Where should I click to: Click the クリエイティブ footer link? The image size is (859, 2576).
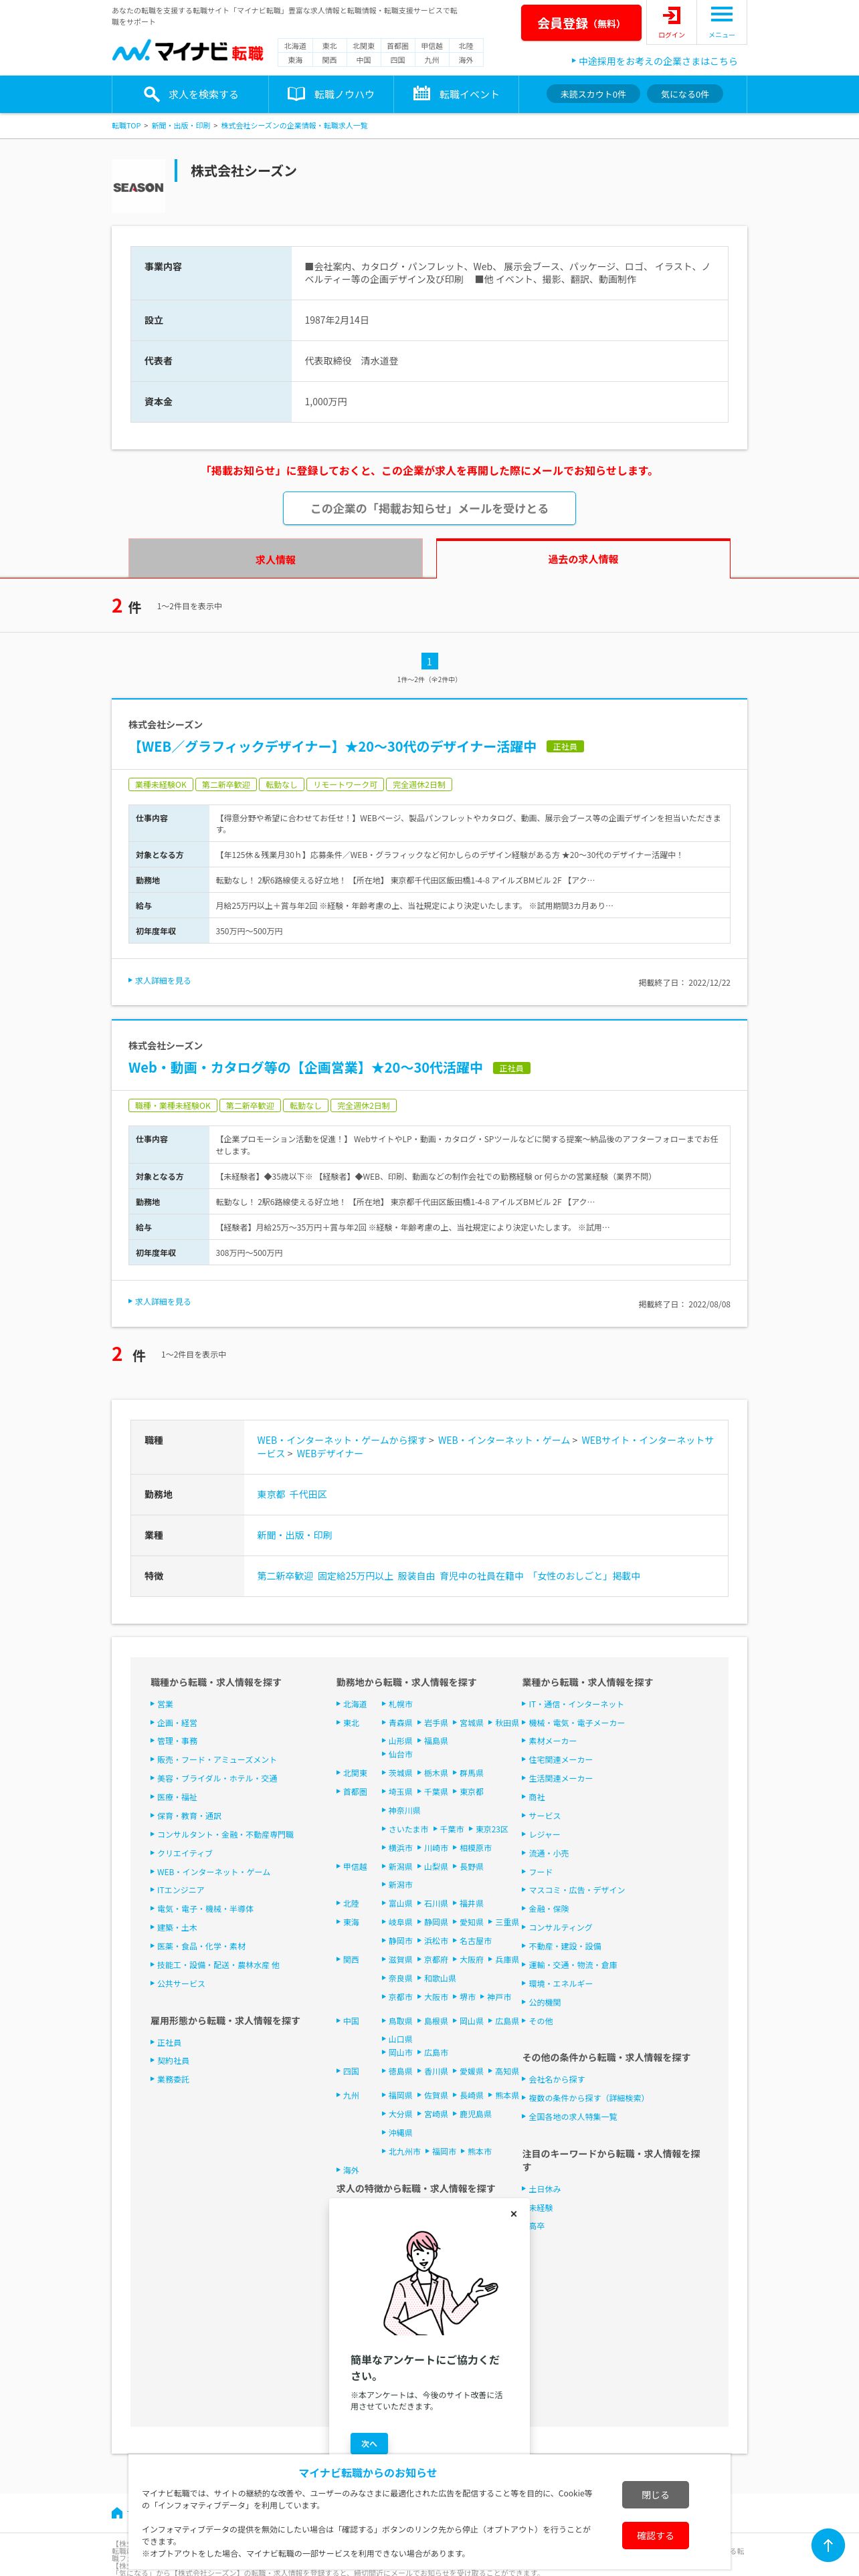(184, 1853)
